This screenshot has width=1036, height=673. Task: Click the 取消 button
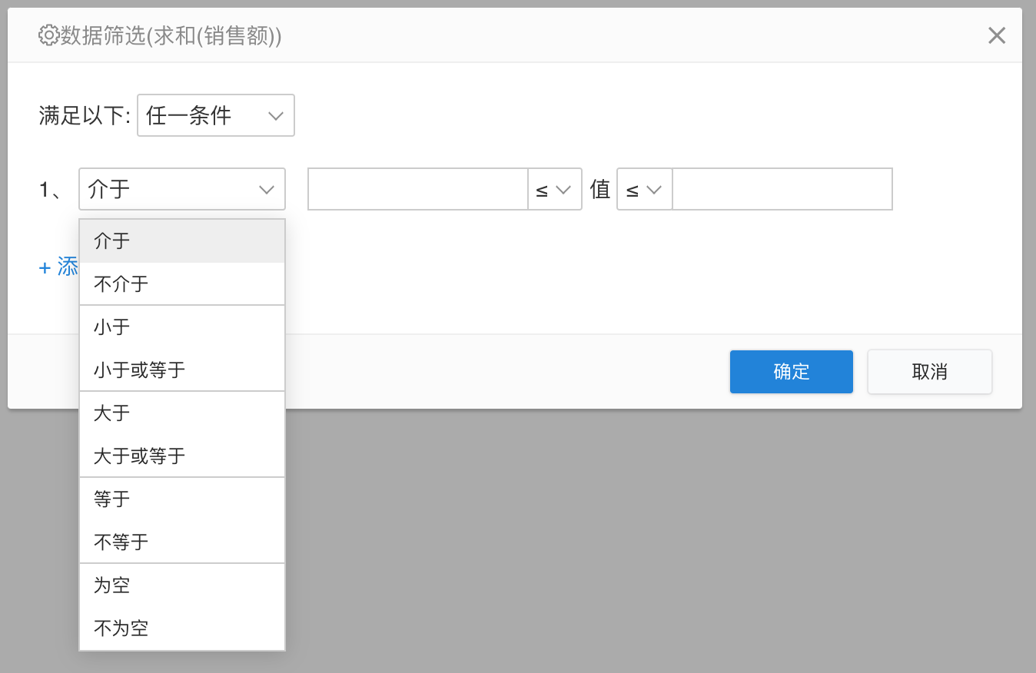click(929, 372)
